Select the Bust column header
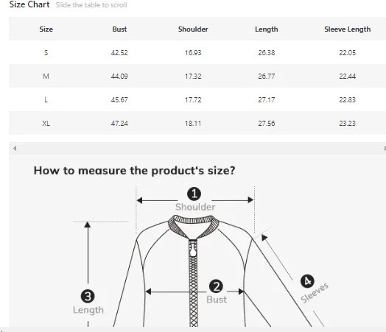This screenshot has width=386, height=332. [x=119, y=29]
